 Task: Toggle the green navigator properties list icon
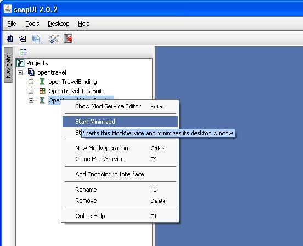pos(23,52)
